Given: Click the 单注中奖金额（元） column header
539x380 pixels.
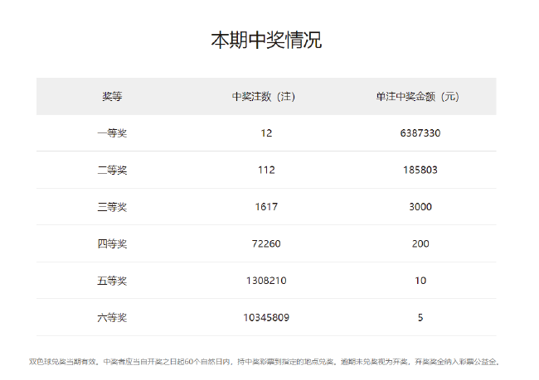Looking at the screenshot, I should coord(420,96).
